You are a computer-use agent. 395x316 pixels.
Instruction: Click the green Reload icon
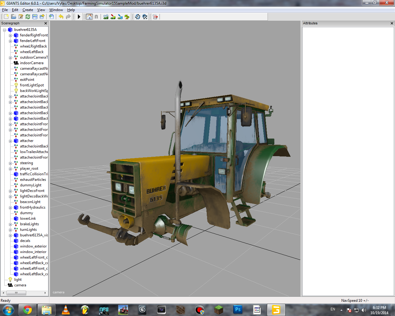(x=28, y=17)
